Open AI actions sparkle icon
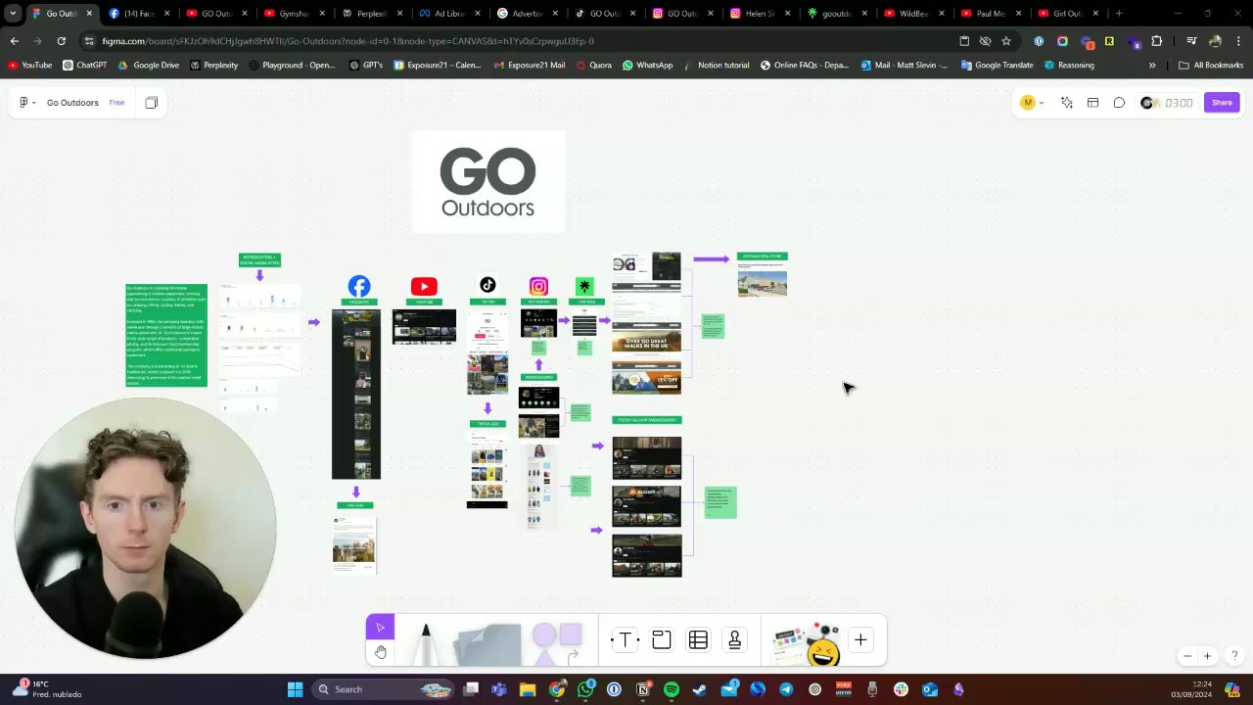1253x705 pixels. click(x=1067, y=102)
